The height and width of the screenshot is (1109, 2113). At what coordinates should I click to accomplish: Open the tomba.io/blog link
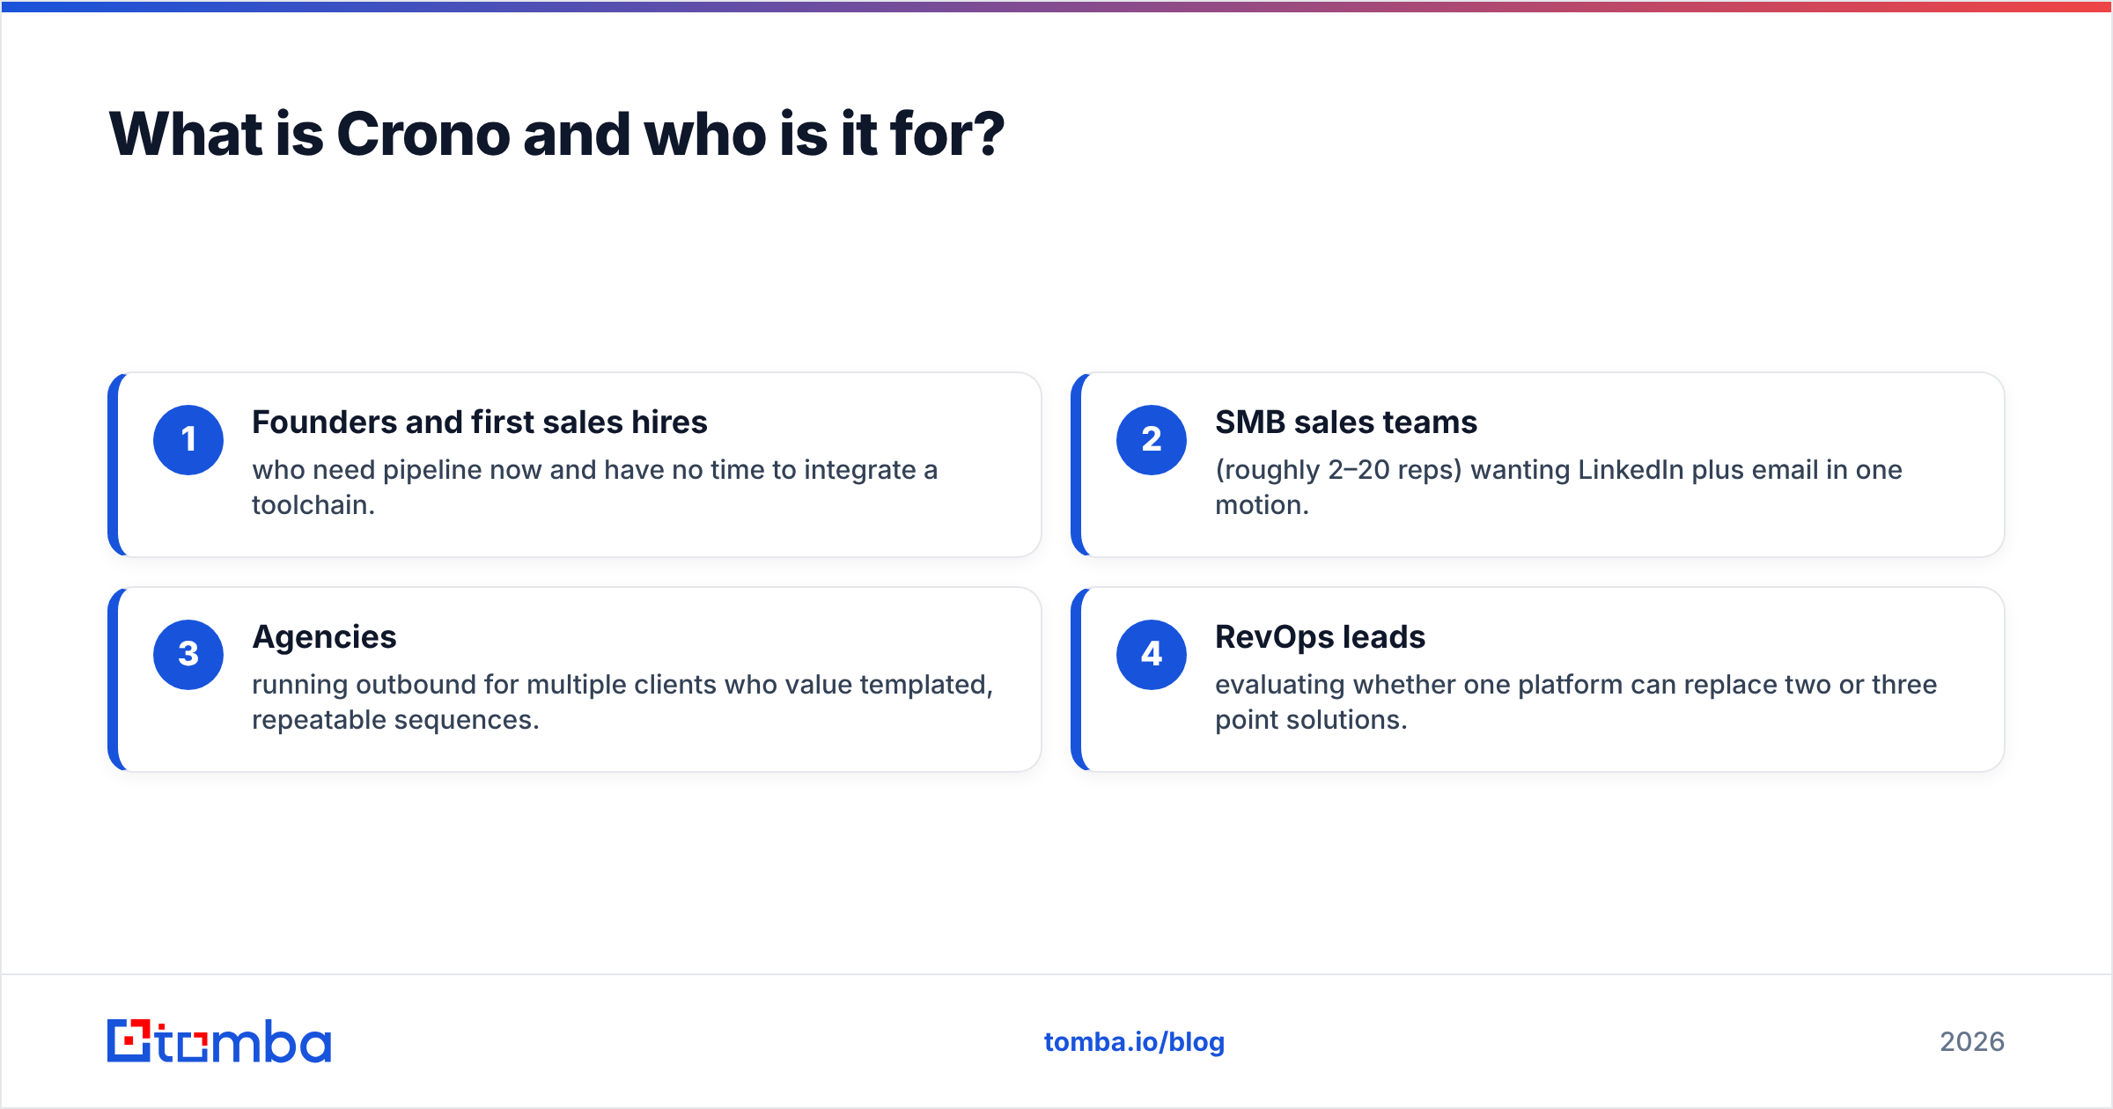coord(1134,1042)
